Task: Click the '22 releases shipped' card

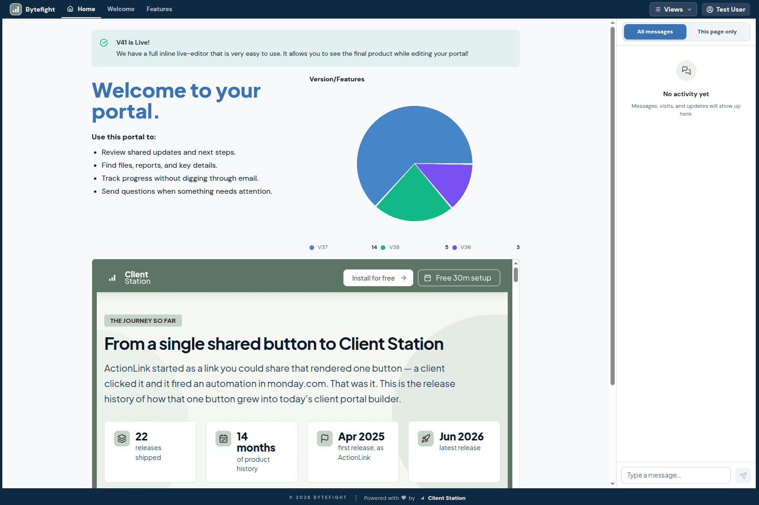Action: point(150,452)
